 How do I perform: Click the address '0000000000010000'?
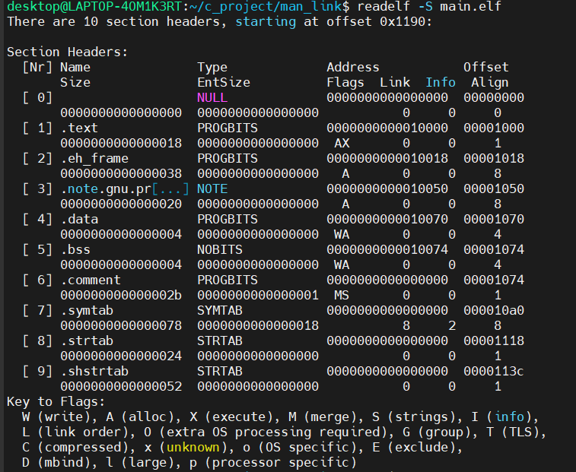(x=387, y=128)
